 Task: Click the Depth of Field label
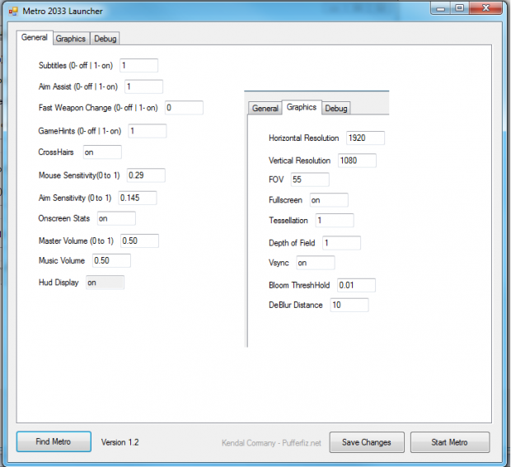point(292,243)
